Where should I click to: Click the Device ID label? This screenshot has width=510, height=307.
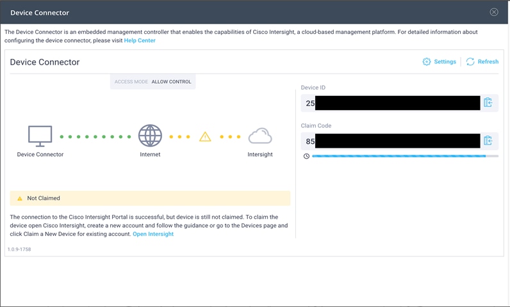(313, 88)
